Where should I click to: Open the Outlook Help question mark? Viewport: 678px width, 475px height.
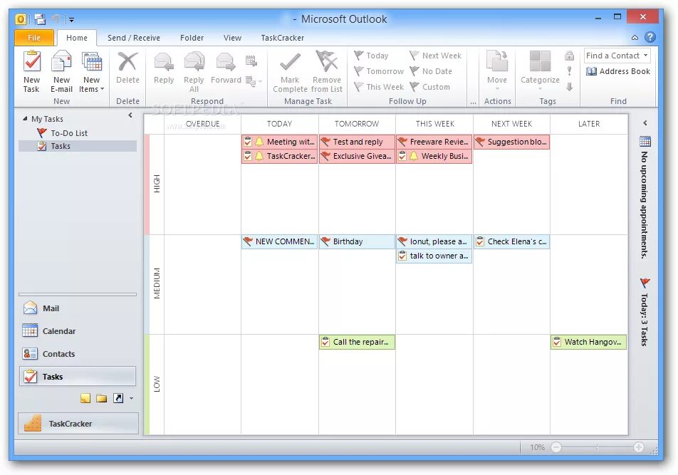(x=650, y=37)
